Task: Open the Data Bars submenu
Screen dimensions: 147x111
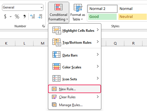Action: pos(75,55)
